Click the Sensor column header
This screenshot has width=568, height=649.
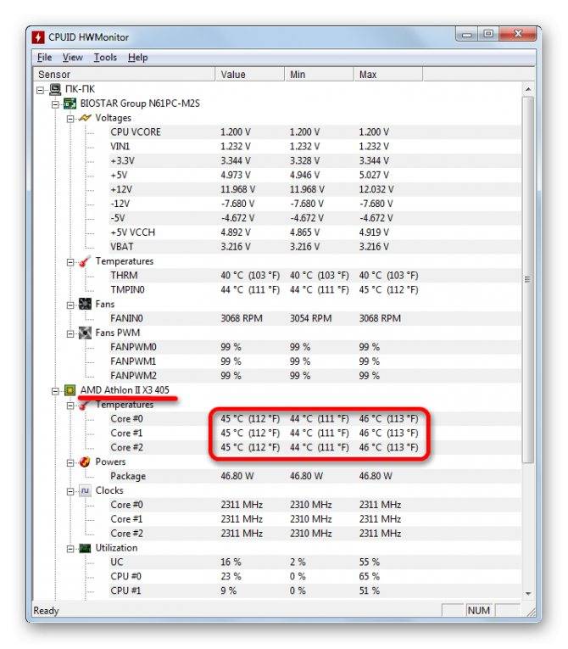coord(124,75)
